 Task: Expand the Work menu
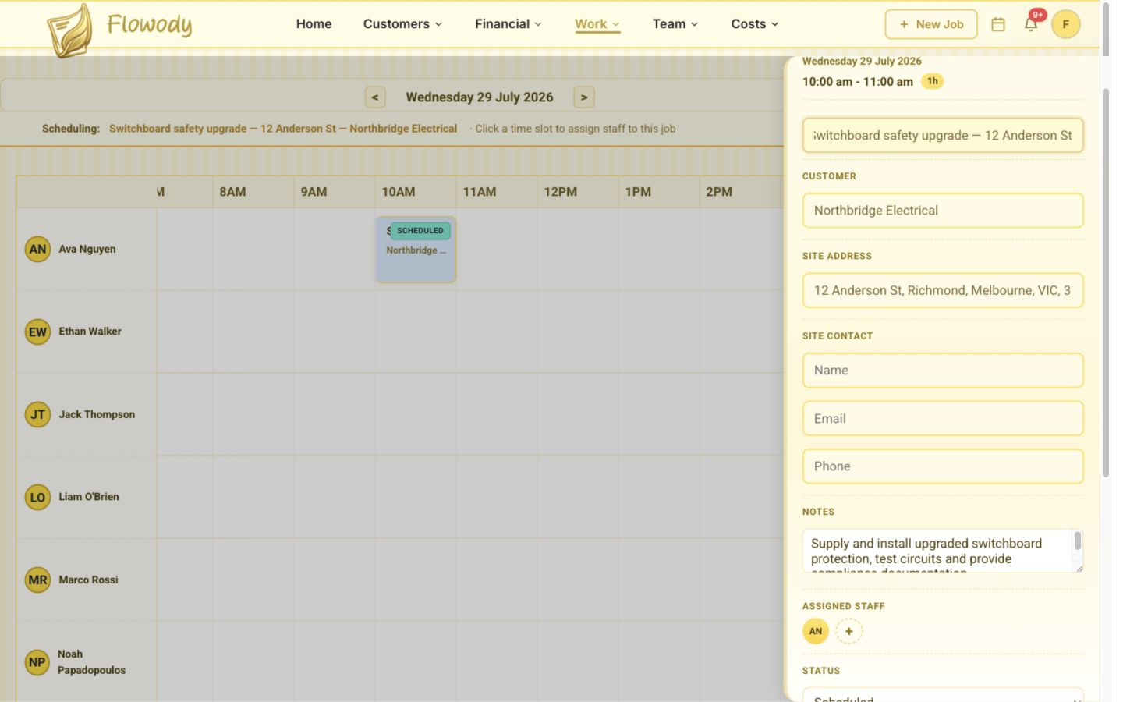click(x=597, y=24)
